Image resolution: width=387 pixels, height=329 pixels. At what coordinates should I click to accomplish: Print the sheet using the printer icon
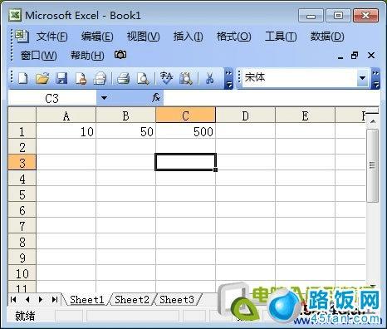point(124,78)
